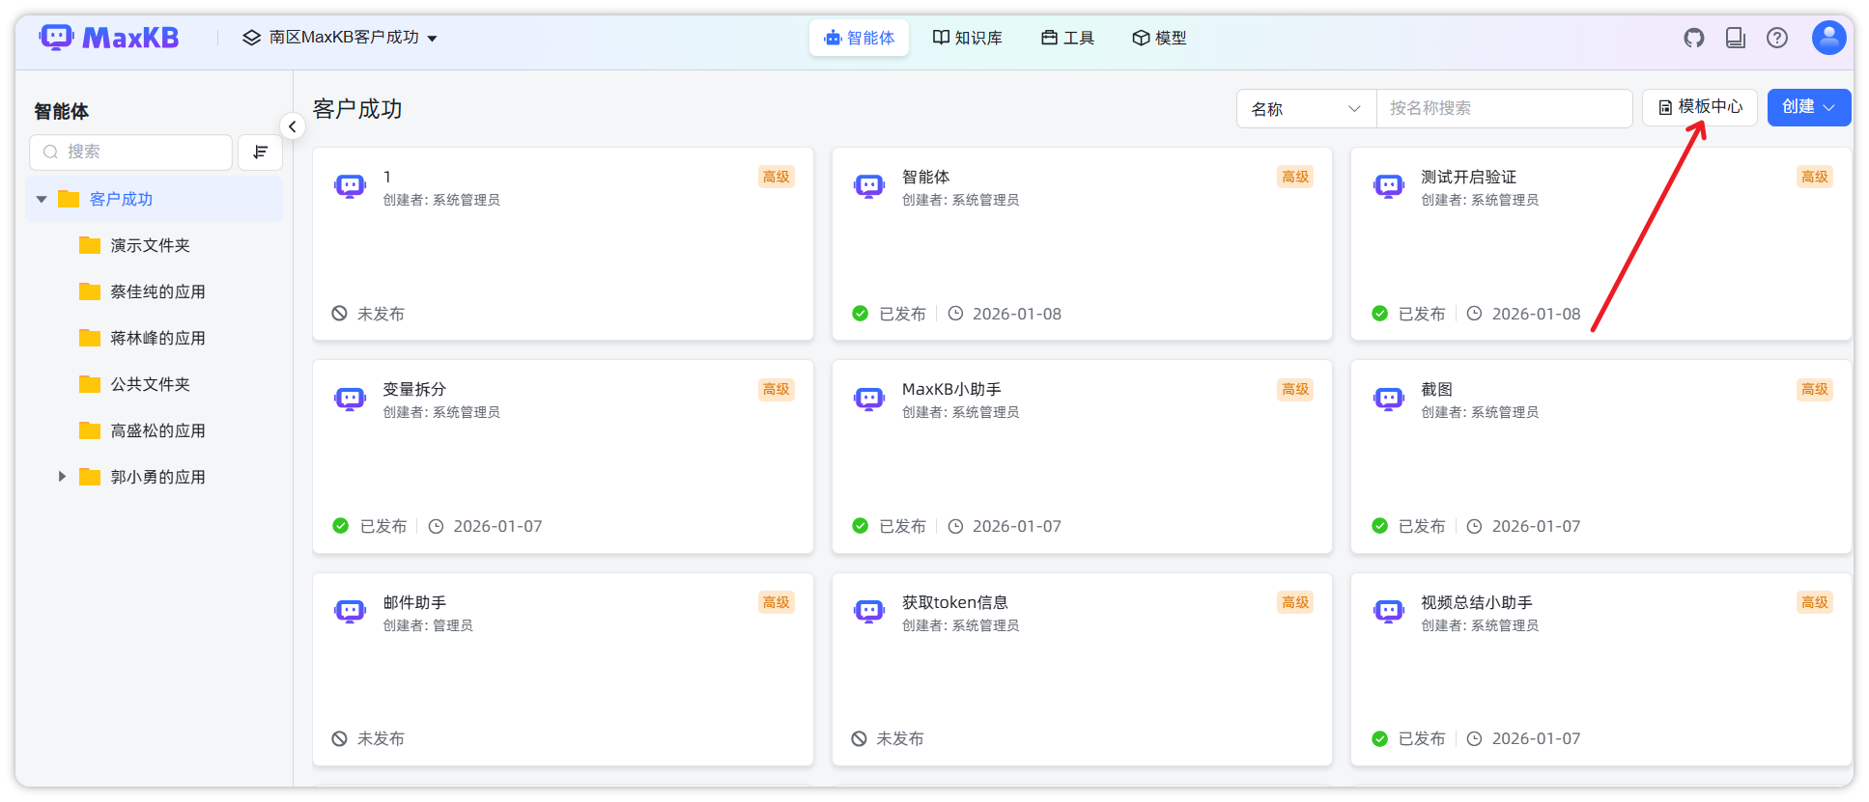This screenshot has height=802, width=1869.
Task: Switch to the 模型 tab
Action: (1159, 38)
